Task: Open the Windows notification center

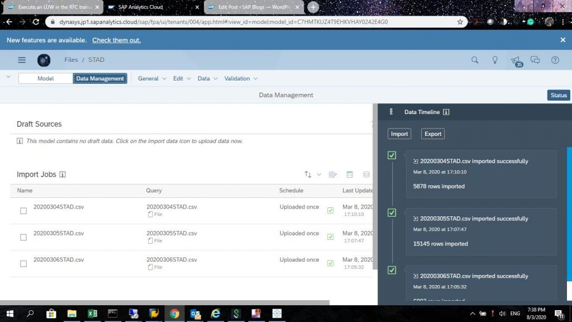Action: coord(559,314)
